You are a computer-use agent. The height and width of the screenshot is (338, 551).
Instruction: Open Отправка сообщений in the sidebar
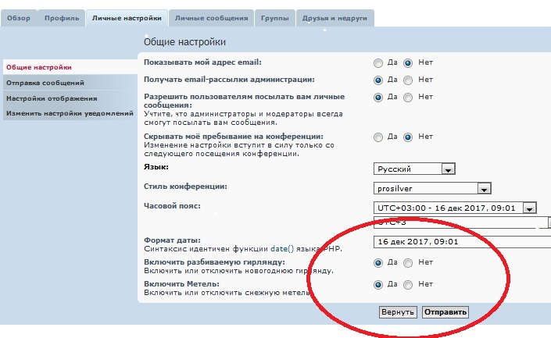[45, 83]
